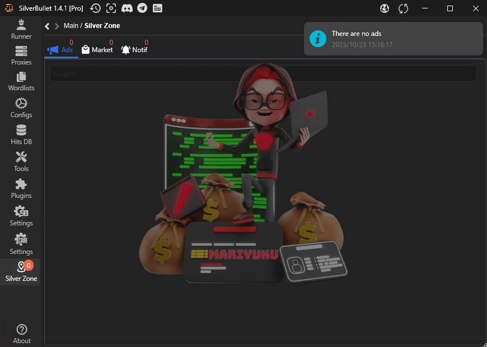The width and height of the screenshot is (487, 347).
Task: Open the Telegram link icon
Action: 142,8
